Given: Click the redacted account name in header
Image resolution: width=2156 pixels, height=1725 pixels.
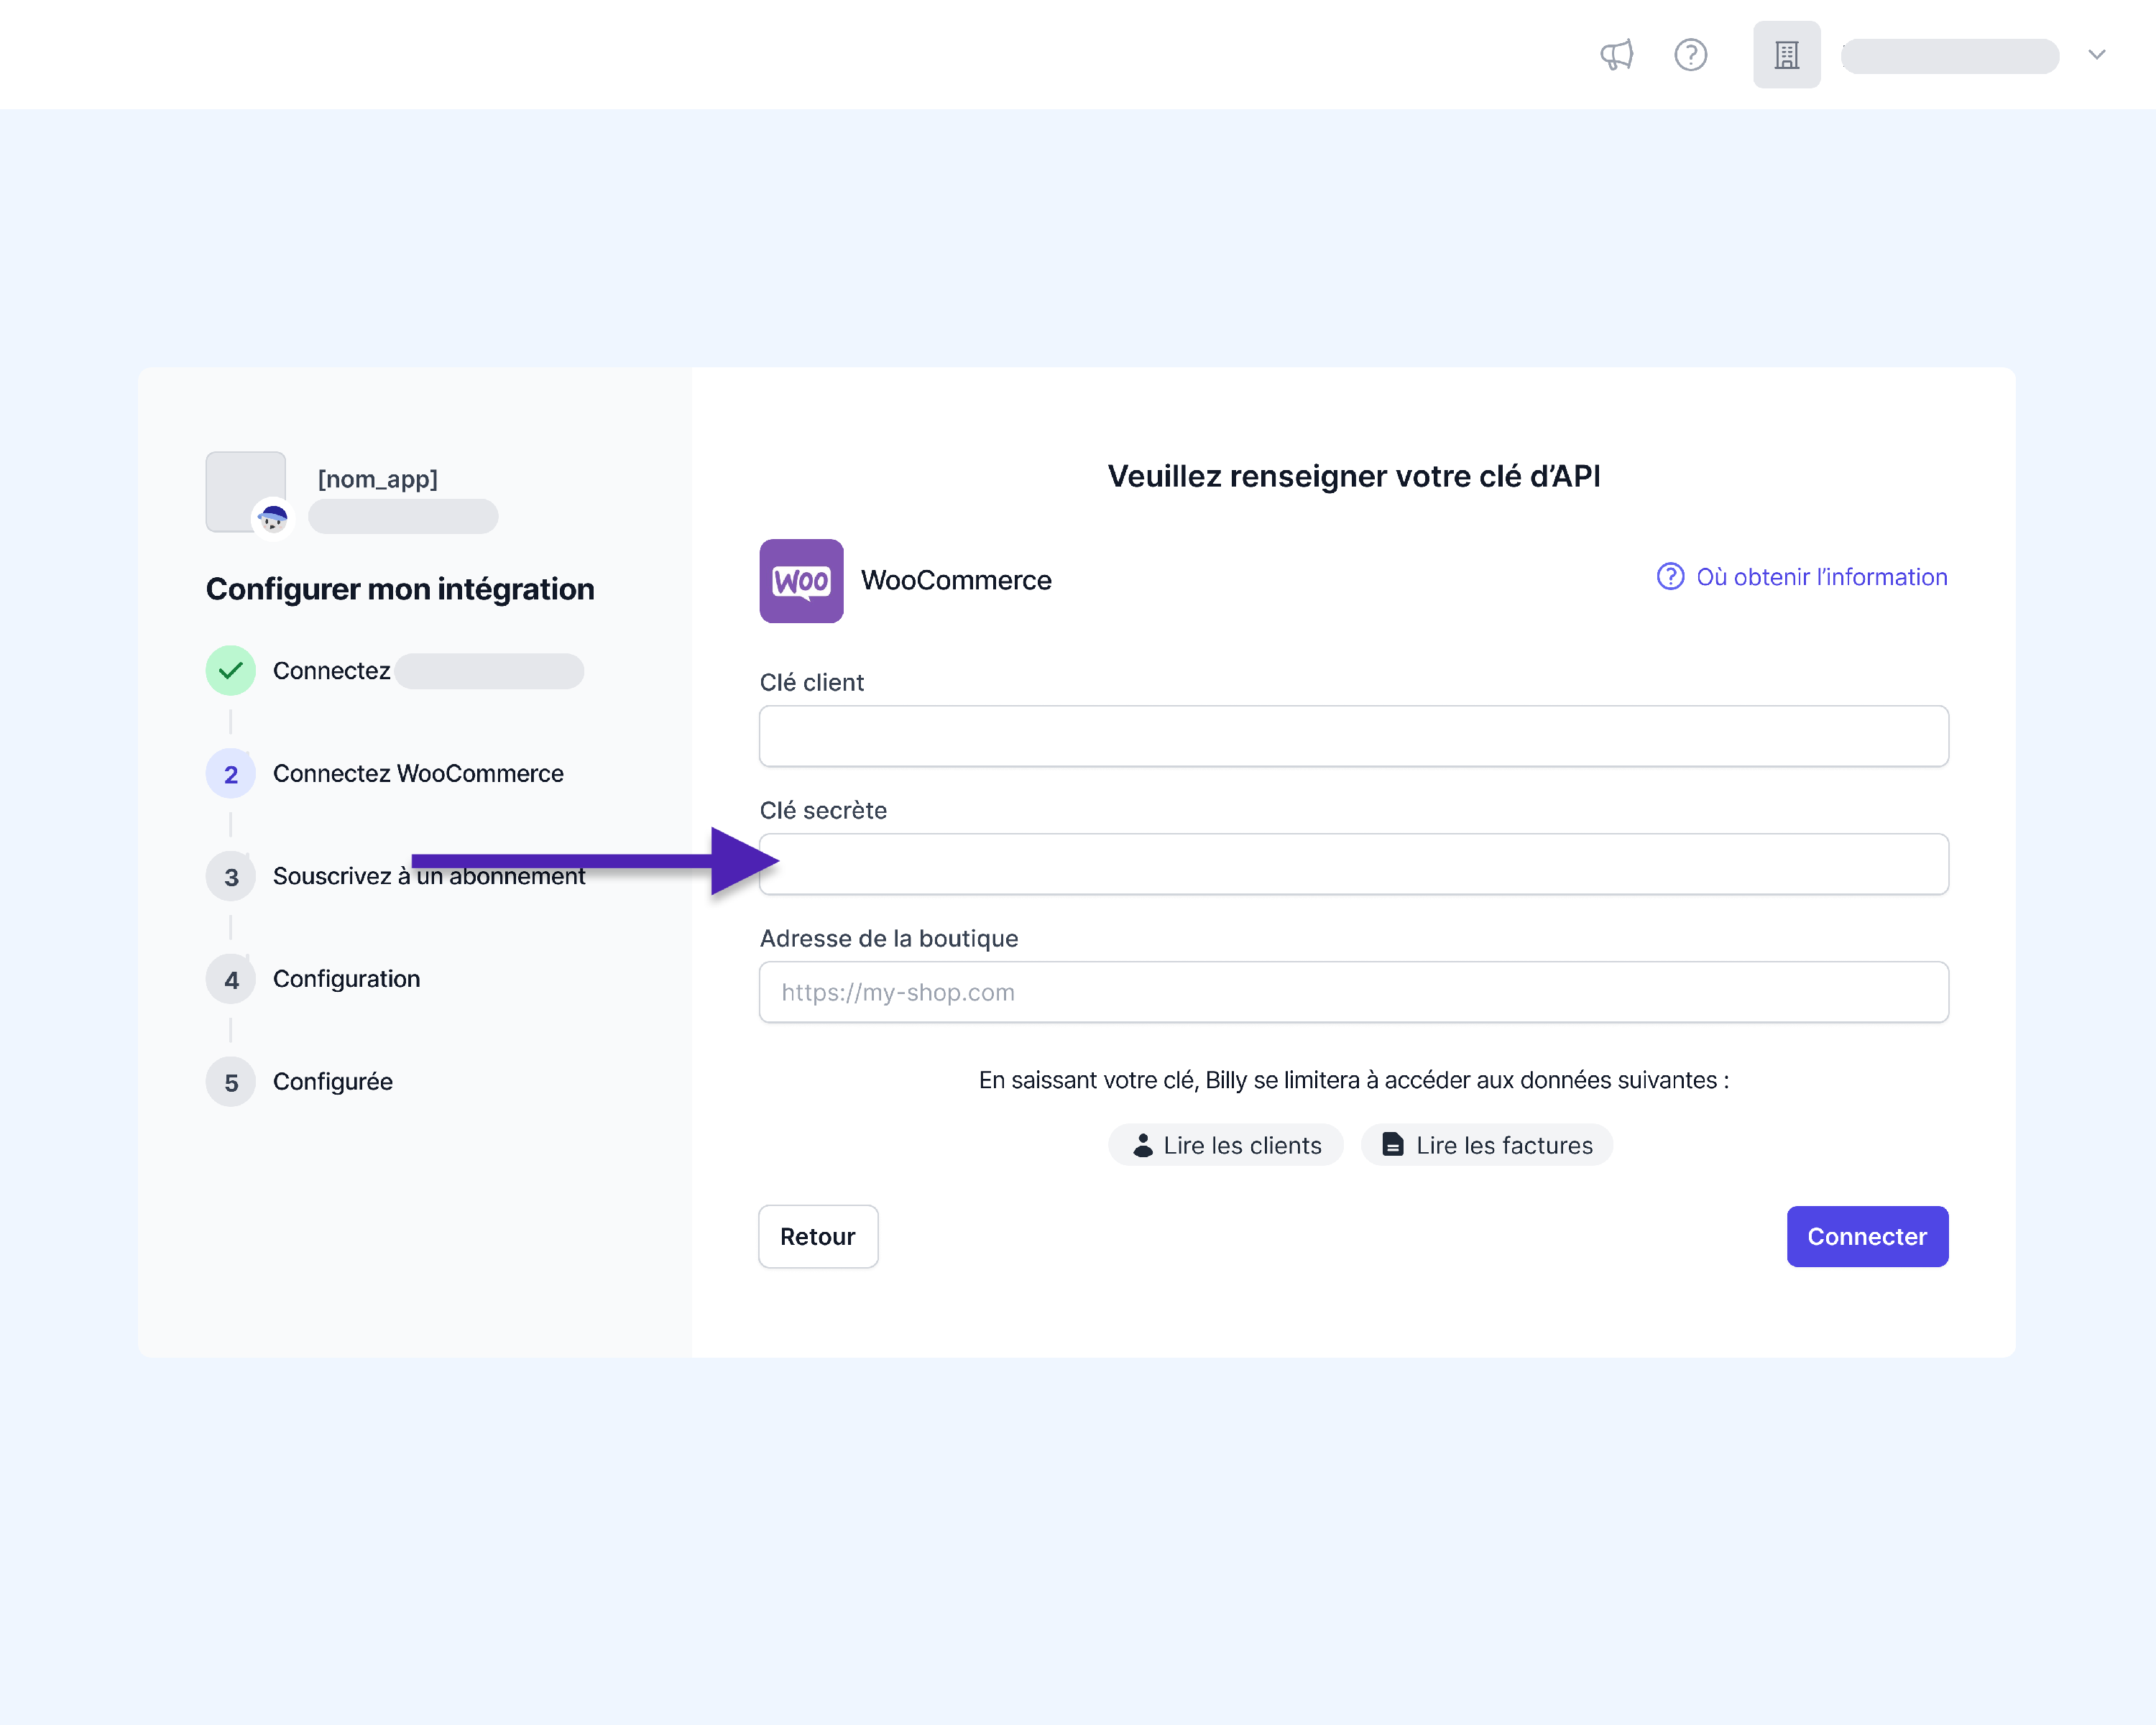Looking at the screenshot, I should coord(1950,56).
